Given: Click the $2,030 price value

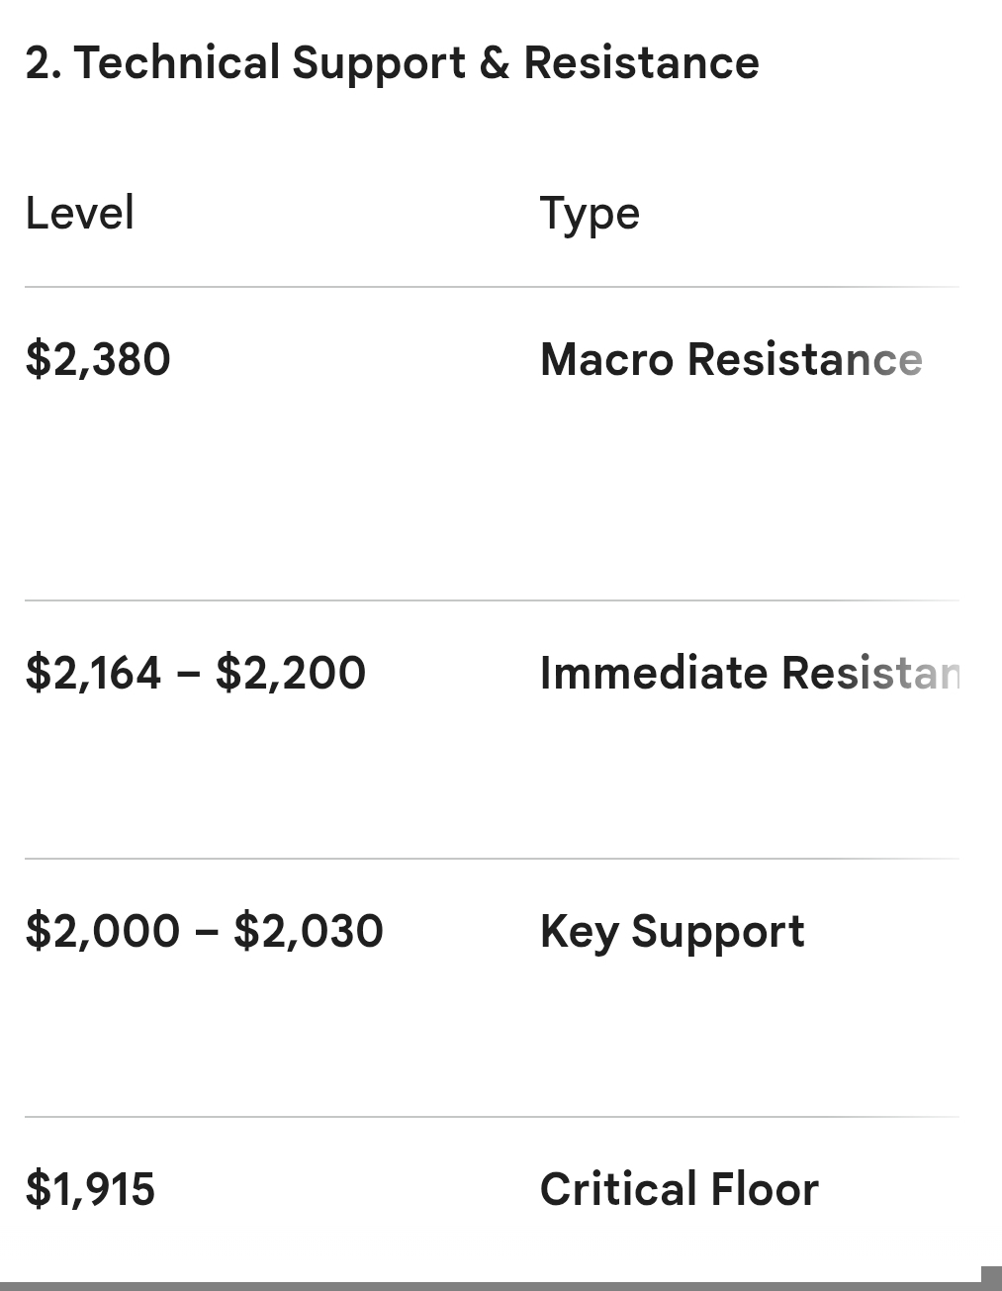Looking at the screenshot, I should click(x=309, y=932).
